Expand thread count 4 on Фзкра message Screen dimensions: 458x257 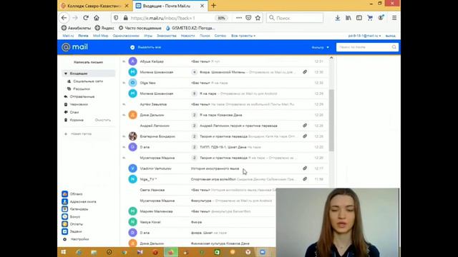194,72
